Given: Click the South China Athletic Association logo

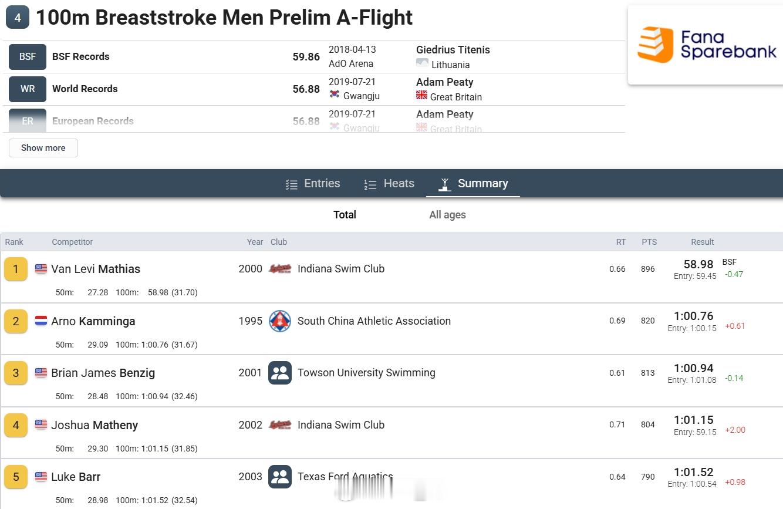Looking at the screenshot, I should click(x=280, y=321).
